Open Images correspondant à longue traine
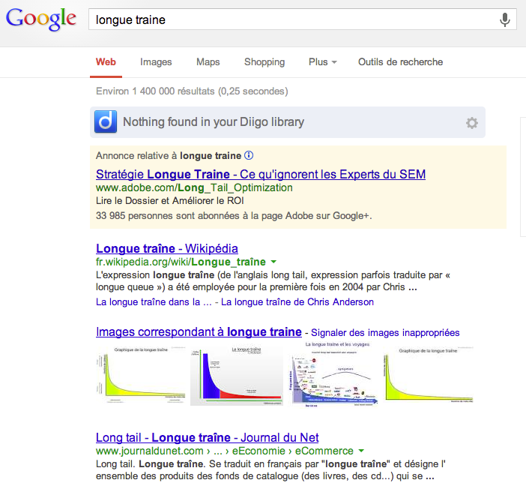The height and width of the screenshot is (495, 526). 199,331
